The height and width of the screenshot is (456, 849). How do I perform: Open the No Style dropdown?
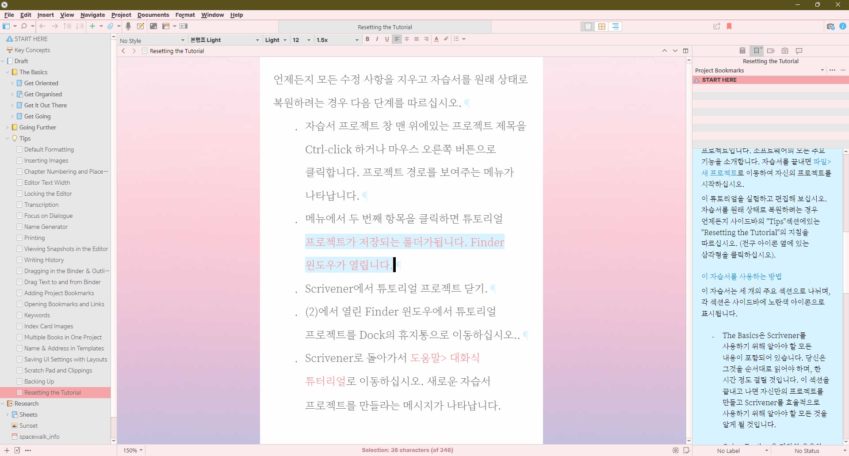coord(152,40)
